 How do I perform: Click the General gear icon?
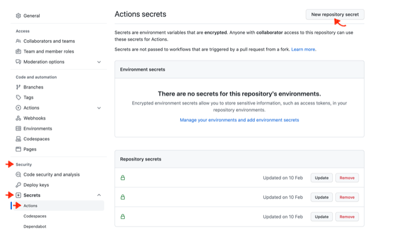coord(18,16)
